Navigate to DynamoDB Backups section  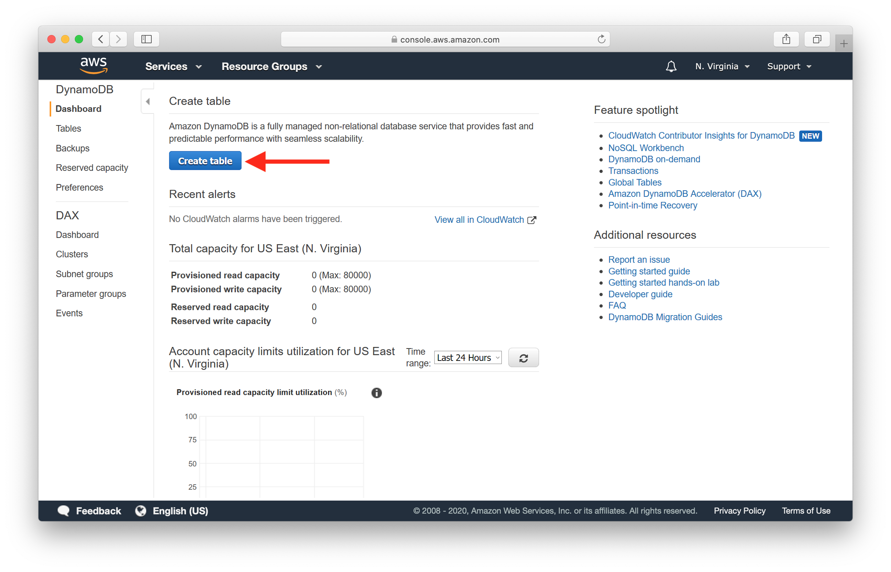click(x=73, y=148)
